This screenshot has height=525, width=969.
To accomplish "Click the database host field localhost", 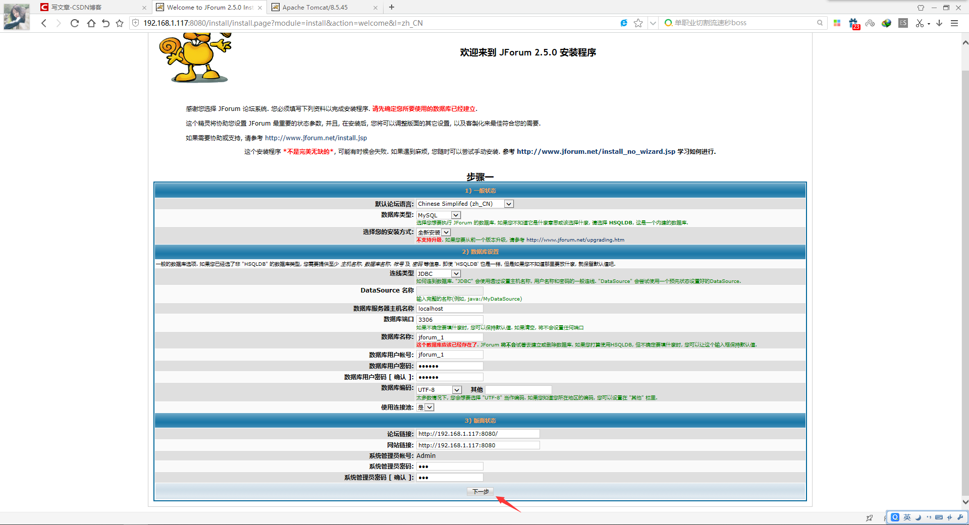I will (x=450, y=309).
